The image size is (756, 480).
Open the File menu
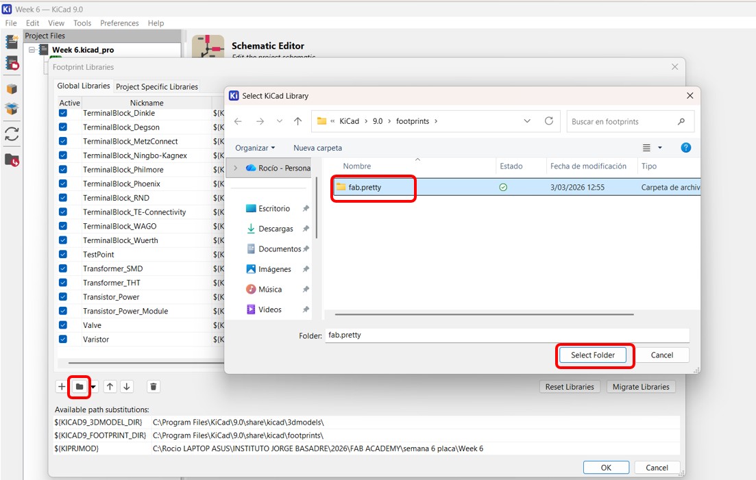pyautogui.click(x=10, y=23)
